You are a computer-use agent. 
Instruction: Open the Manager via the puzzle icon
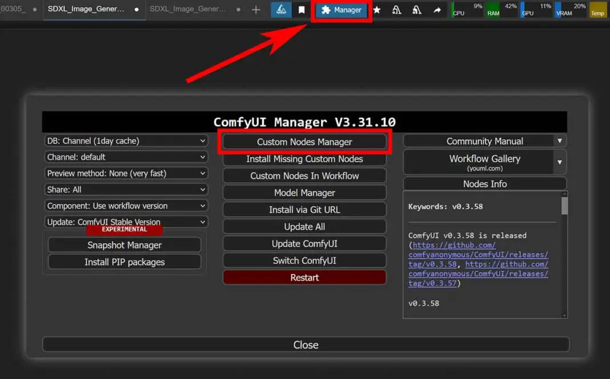click(x=342, y=10)
